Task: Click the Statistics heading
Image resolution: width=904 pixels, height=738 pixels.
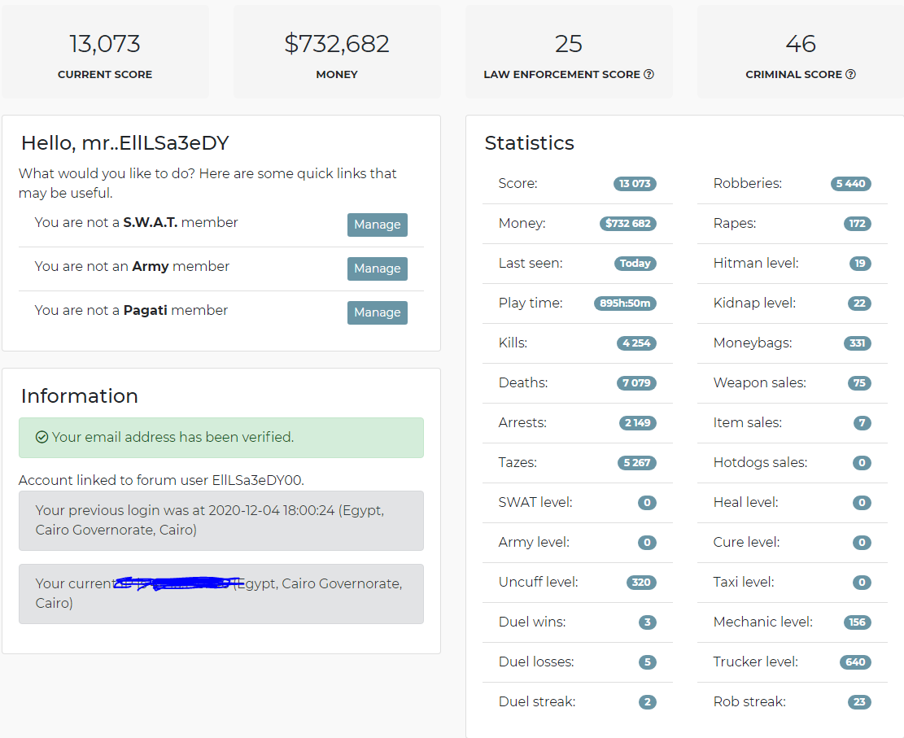Action: (529, 143)
